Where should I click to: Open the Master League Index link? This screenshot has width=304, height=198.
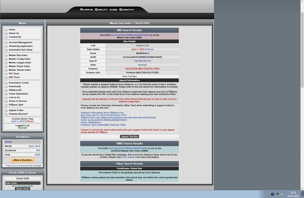point(20,63)
